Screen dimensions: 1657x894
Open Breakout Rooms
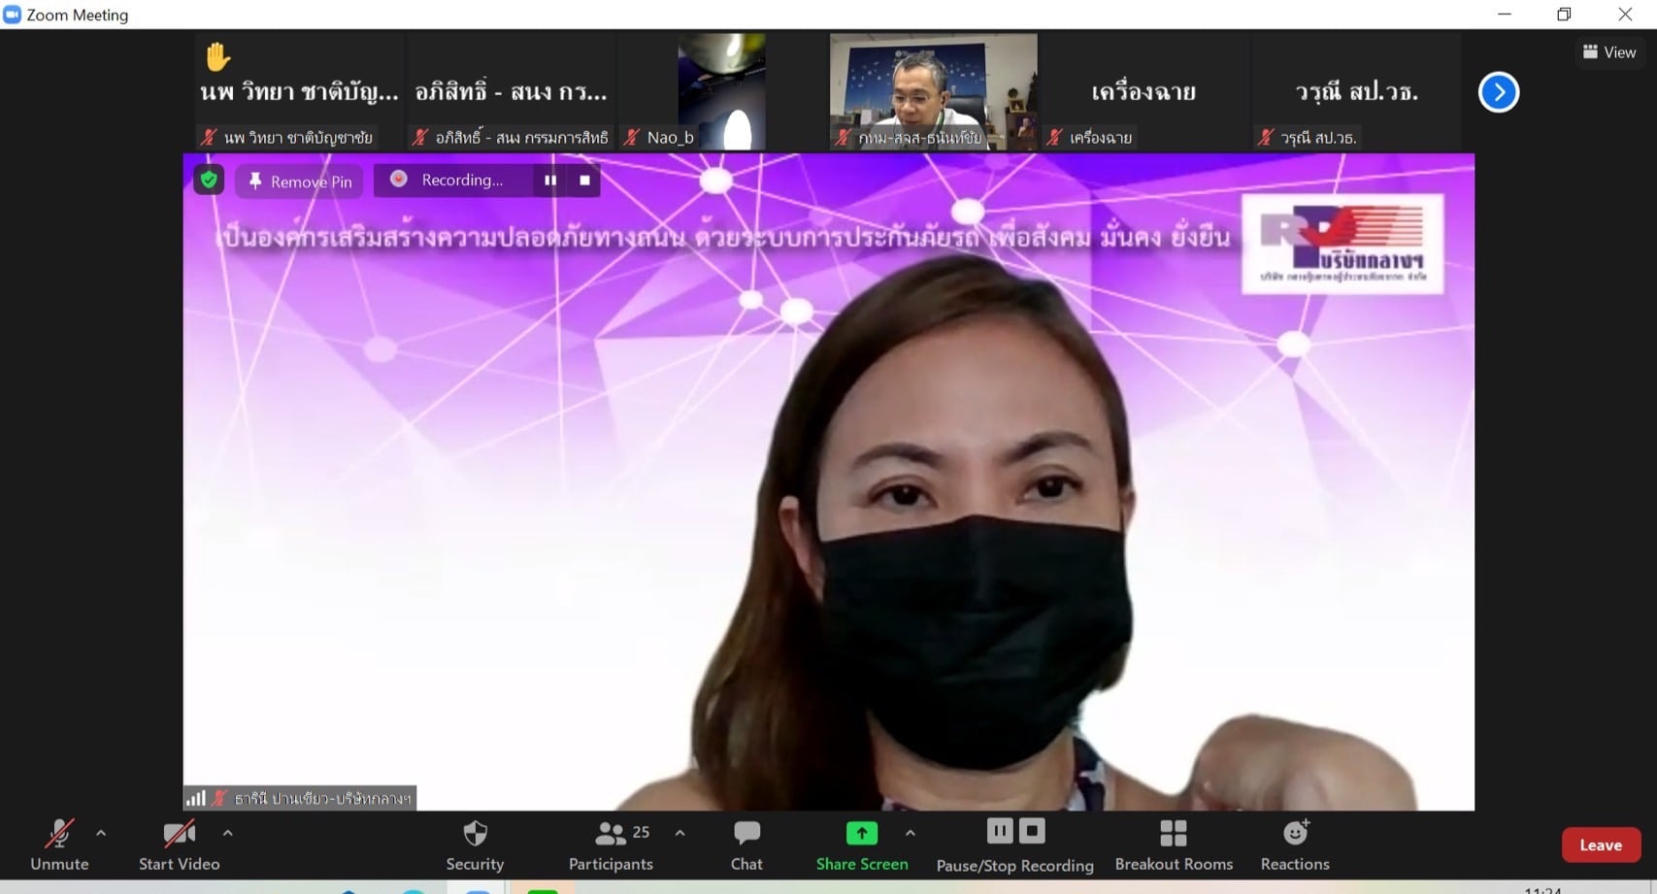pos(1173,844)
